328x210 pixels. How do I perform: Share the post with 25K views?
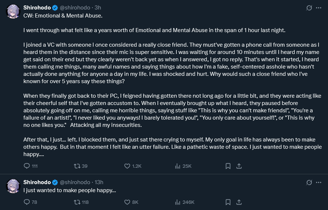[239, 166]
